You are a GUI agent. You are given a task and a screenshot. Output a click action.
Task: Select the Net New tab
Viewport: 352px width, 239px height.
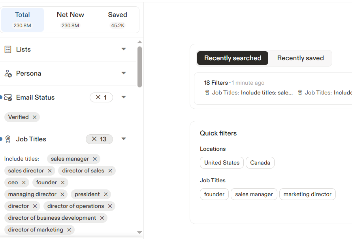70,19
